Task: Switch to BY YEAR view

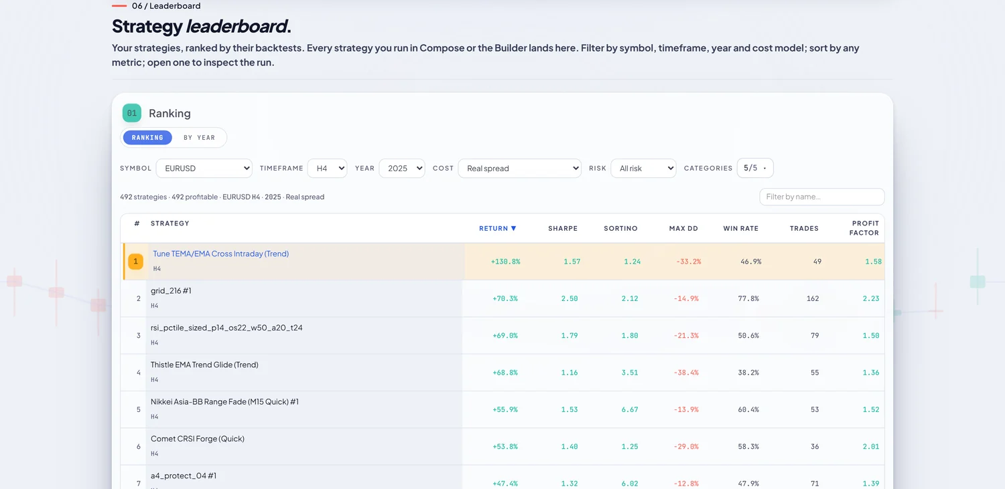Action: pos(200,137)
